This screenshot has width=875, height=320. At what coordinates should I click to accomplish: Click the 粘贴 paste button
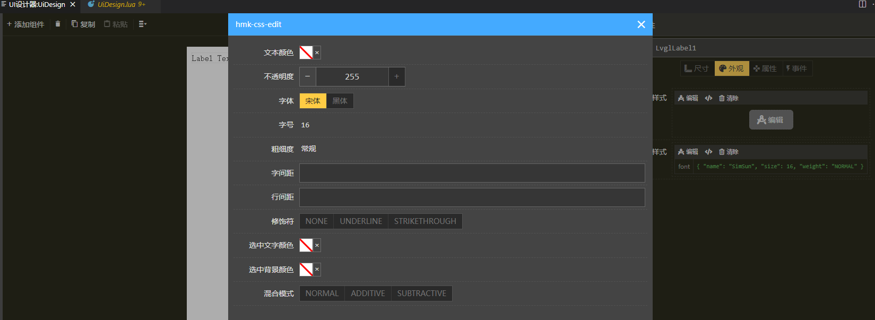point(116,24)
